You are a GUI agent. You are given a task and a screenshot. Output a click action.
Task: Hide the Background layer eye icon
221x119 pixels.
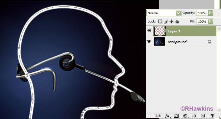coord(149,41)
